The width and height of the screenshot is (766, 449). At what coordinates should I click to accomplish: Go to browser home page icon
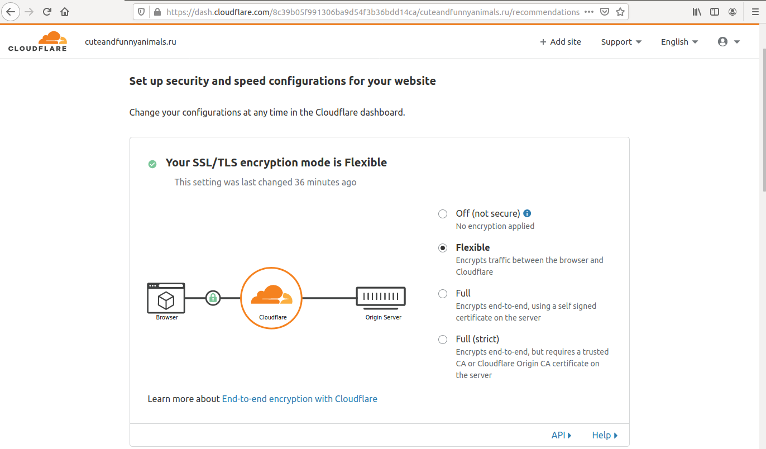(65, 12)
